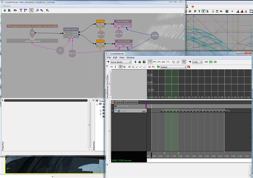Select the Event track in CoreDamage
The image size is (253, 178).
(x=130, y=111)
